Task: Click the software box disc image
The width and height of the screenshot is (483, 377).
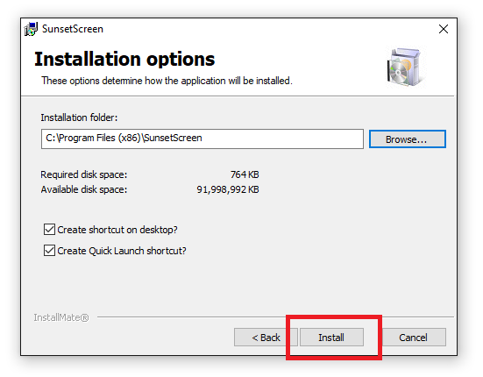Action: coord(405,68)
